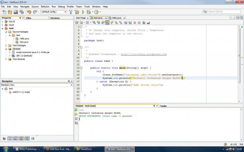Click the Shift Line Left editor icon
The width and height of the screenshot is (244, 152).
125,23
